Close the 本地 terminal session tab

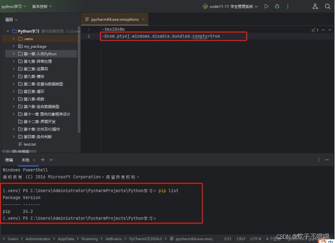tap(35, 160)
